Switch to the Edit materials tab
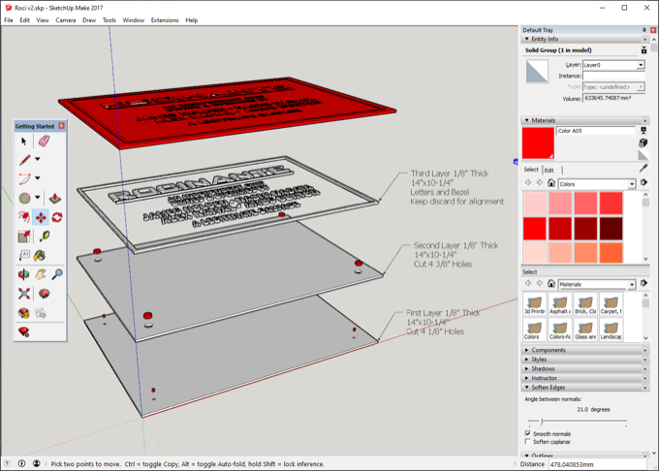 point(549,171)
